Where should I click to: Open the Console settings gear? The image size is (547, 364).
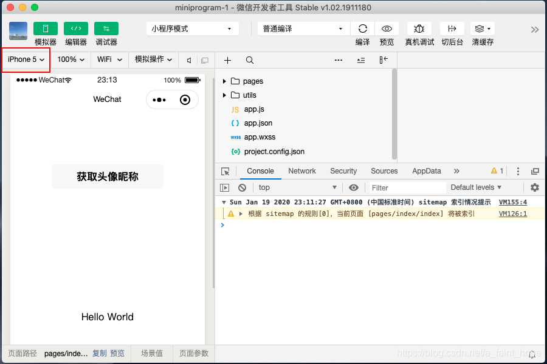(534, 187)
